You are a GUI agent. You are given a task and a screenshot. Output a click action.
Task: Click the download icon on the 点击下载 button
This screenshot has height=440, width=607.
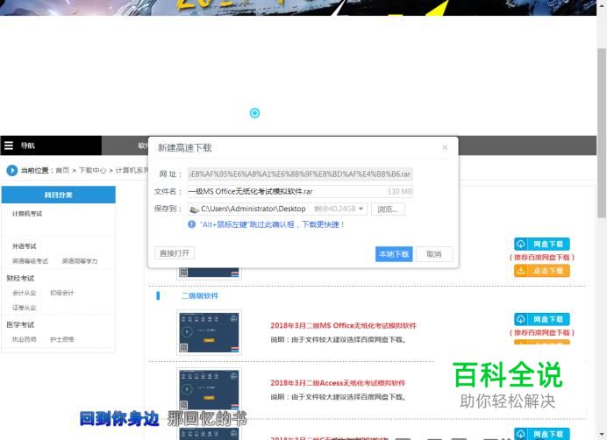point(521,271)
